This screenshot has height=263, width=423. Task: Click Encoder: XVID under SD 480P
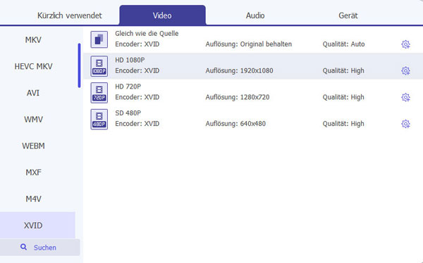pyautogui.click(x=137, y=124)
